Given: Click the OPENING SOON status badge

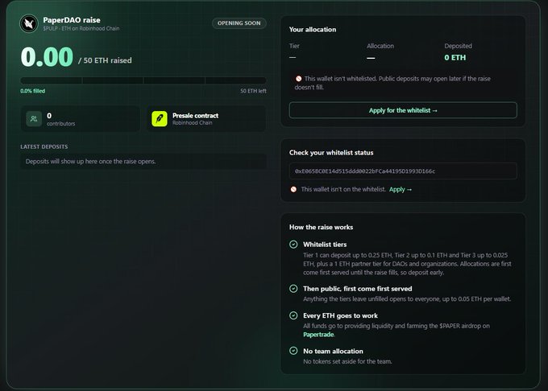Looking at the screenshot, I should (239, 23).
